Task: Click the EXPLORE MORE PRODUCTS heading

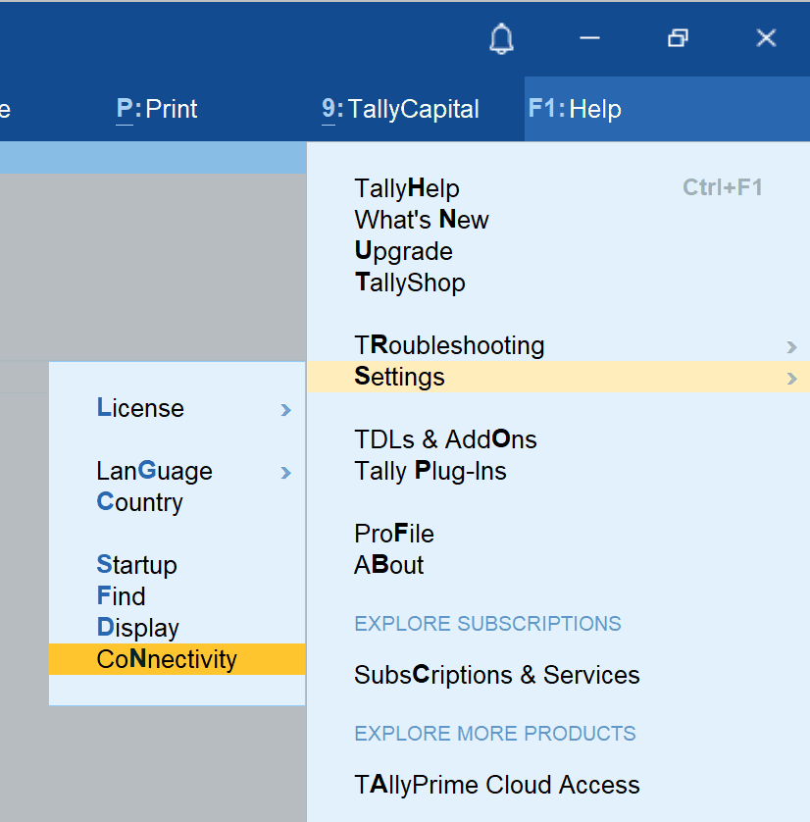Action: click(x=495, y=734)
